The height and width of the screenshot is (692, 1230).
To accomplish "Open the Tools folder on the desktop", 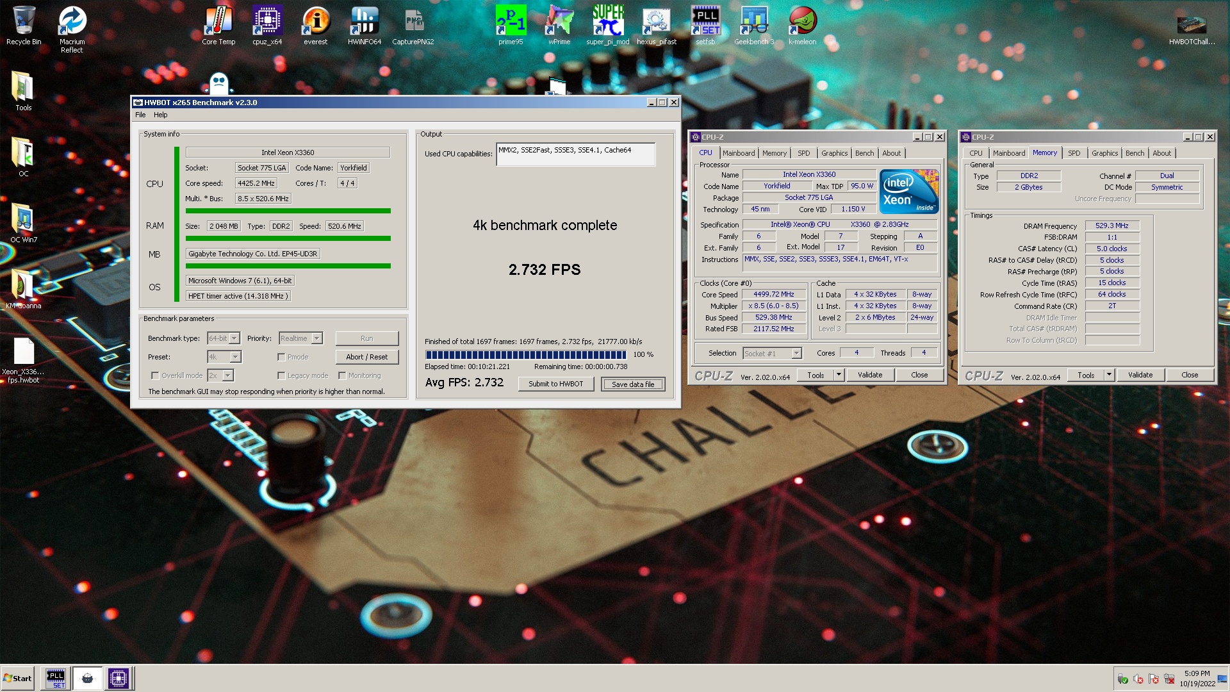I will click(x=23, y=91).
